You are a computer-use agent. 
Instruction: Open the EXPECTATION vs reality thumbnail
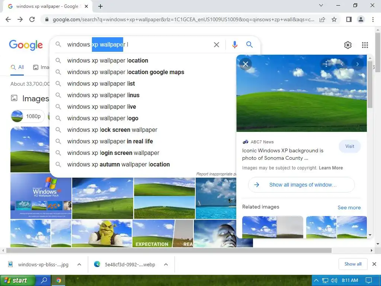163,233
